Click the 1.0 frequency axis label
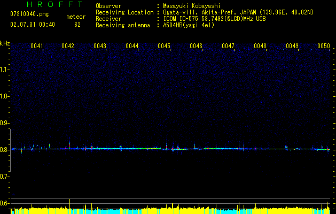 pos(4,96)
